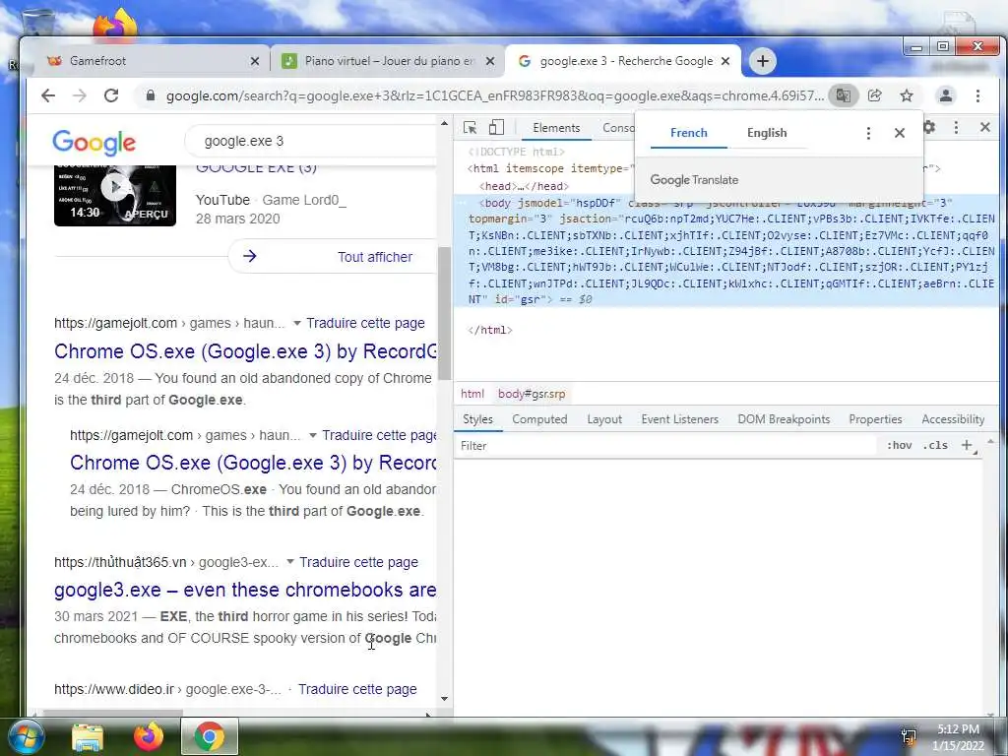Open the Chrome profile avatar
Screen dimensions: 1008x756
946,95
